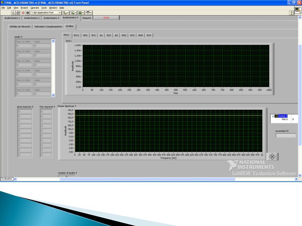Click the horizontal scrollbar left arrow
Image resolution: width=302 pixels, height=226 pixels.
pyautogui.click(x=15, y=179)
